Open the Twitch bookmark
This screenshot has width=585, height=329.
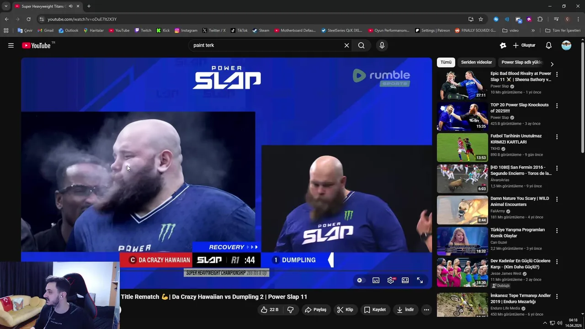[x=143, y=31]
